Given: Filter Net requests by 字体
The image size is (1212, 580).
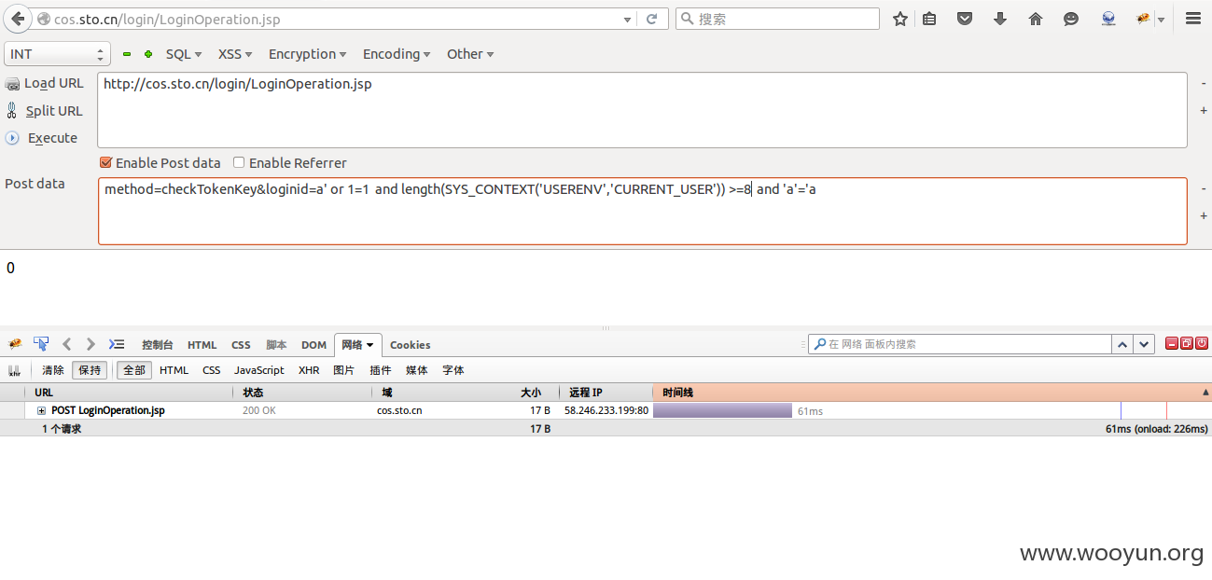Looking at the screenshot, I should (x=453, y=370).
